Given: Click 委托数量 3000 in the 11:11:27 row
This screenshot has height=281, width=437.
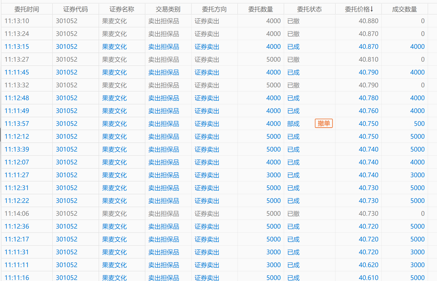Looking at the screenshot, I should pyautogui.click(x=274, y=175).
